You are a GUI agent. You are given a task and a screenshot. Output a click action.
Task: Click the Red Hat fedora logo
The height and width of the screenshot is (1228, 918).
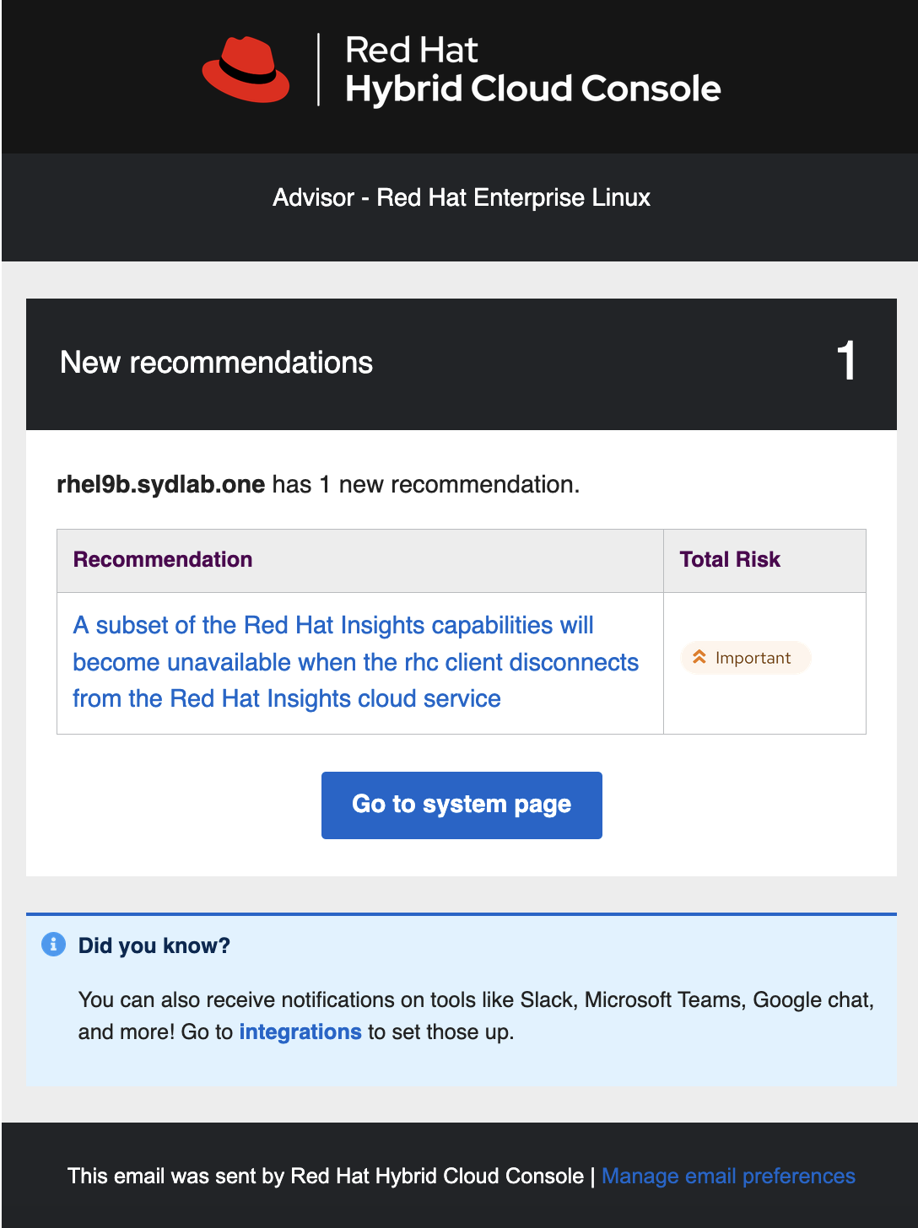(x=246, y=69)
